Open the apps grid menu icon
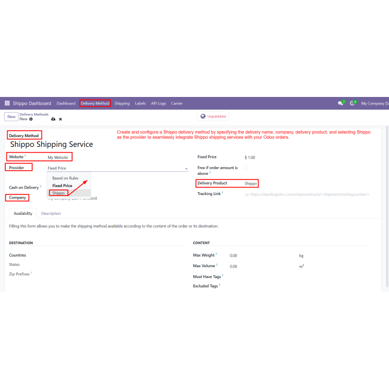389x389 pixels. (x=7, y=103)
